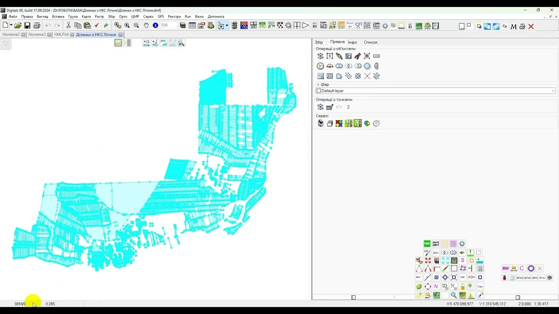Click the beige color swatch in floating palette
This screenshot has width=559, height=314.
[445, 244]
